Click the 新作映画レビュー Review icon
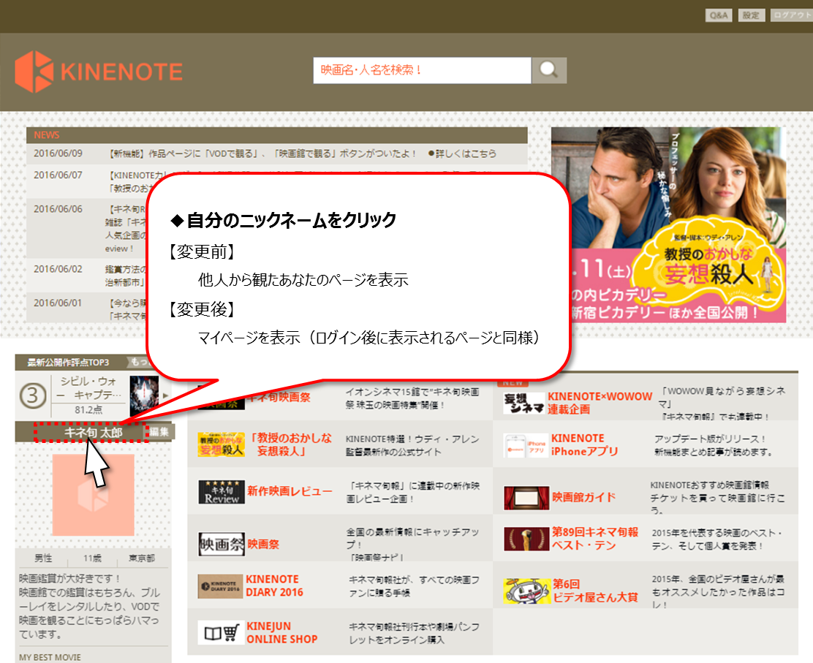The image size is (813, 663). [x=222, y=492]
